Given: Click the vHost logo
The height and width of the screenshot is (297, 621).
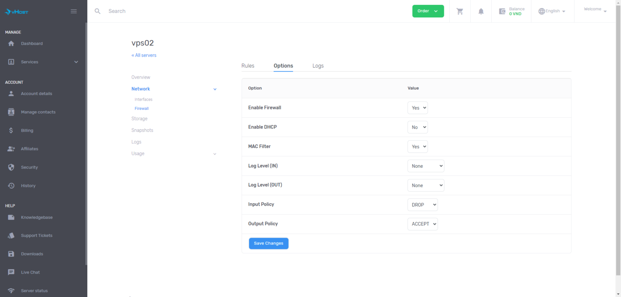Looking at the screenshot, I should tap(17, 11).
